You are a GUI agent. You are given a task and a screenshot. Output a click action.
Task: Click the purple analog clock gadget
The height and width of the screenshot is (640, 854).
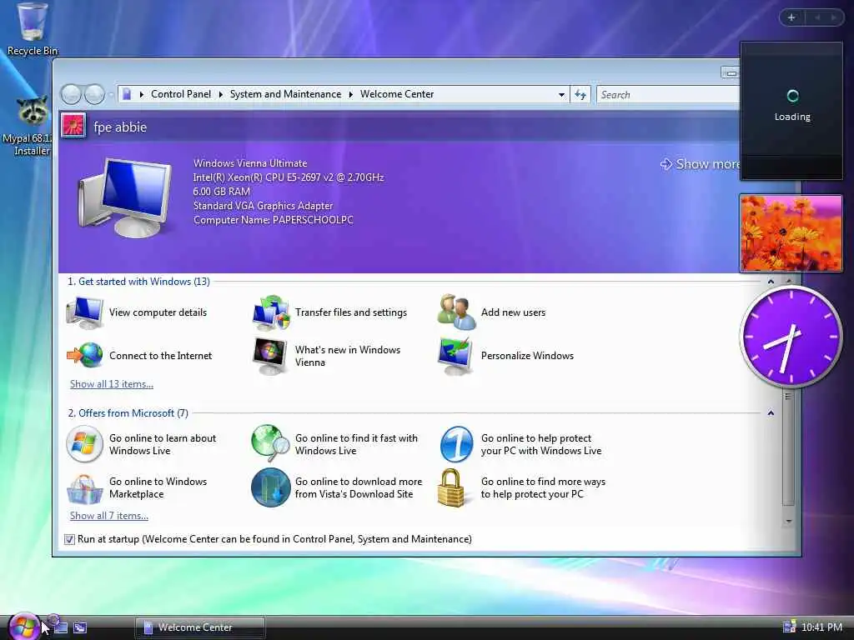[791, 337]
